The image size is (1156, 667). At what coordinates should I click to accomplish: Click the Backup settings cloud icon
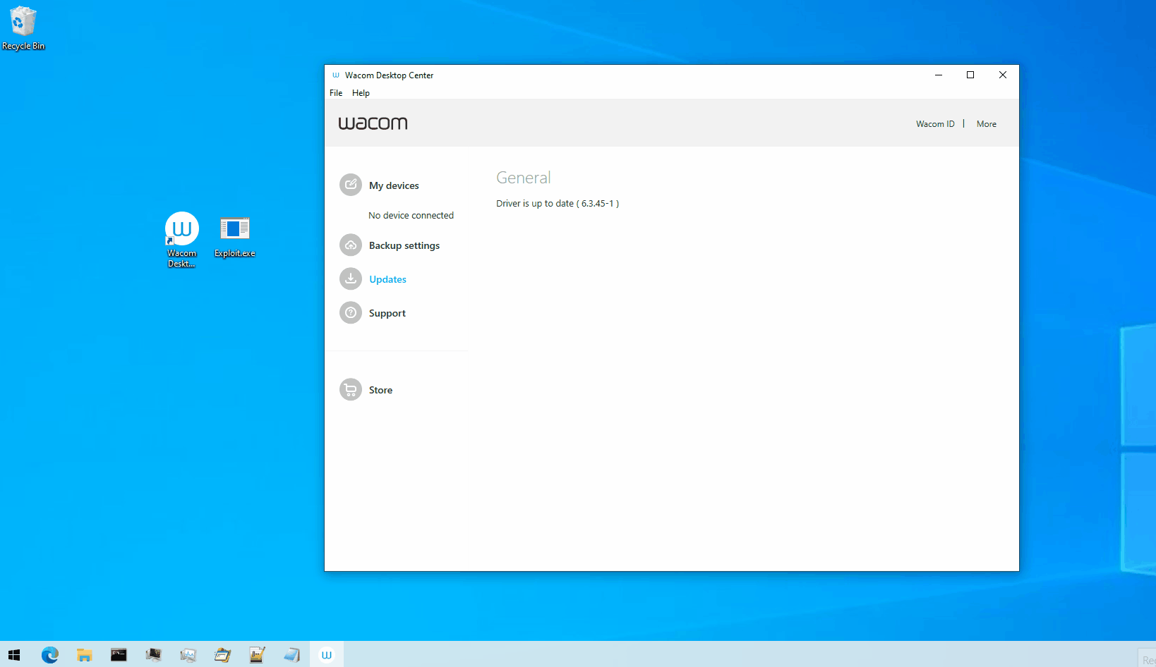[351, 245]
